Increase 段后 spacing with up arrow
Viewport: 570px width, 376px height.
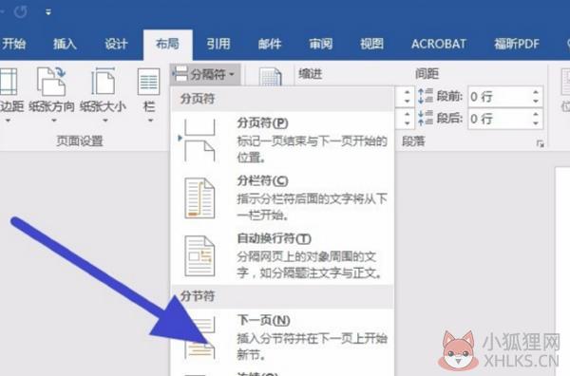(x=536, y=114)
